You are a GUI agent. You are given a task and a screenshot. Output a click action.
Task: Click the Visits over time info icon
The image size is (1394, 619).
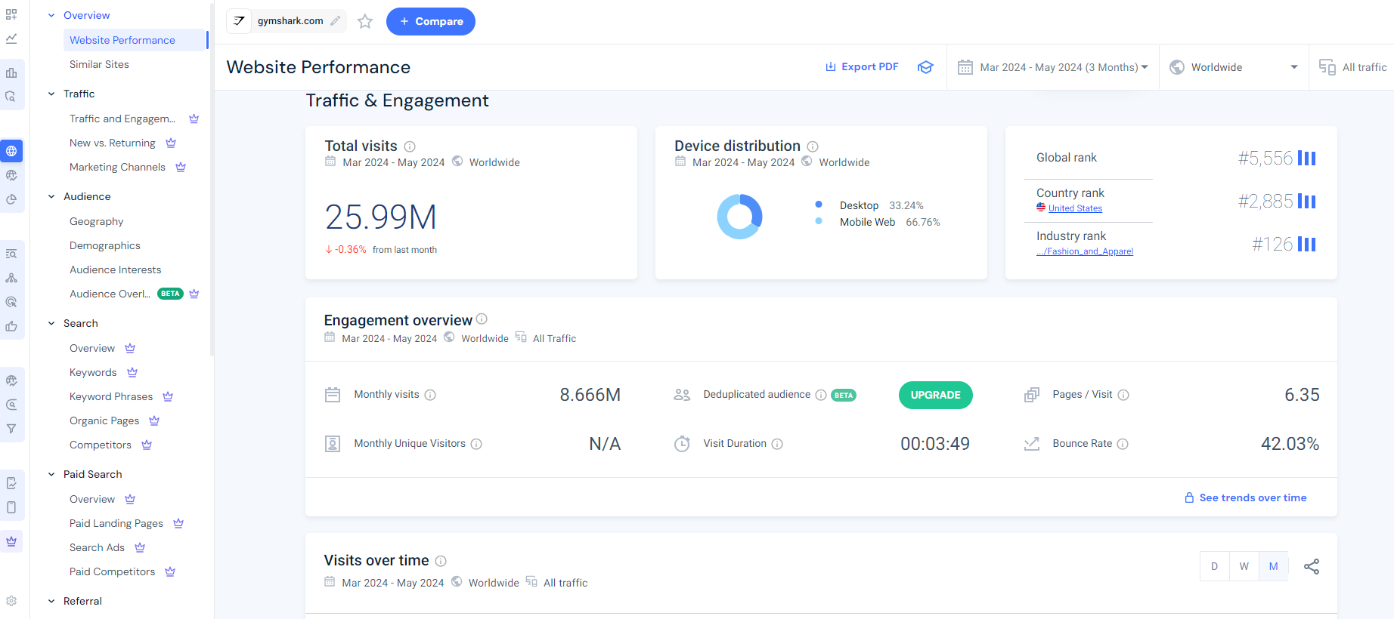click(x=441, y=561)
